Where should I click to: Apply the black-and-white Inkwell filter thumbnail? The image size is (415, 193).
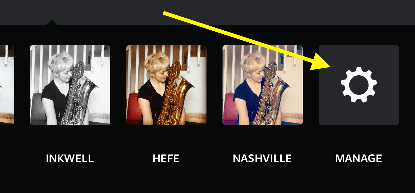tap(70, 85)
